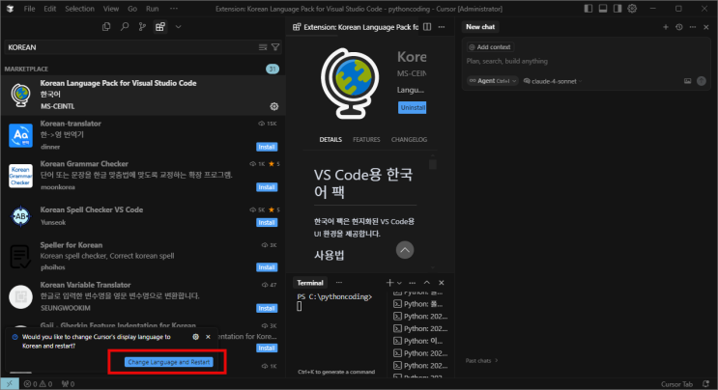This screenshot has height=390, width=718.
Task: Start a new chat with plus icon
Action: [x=666, y=27]
